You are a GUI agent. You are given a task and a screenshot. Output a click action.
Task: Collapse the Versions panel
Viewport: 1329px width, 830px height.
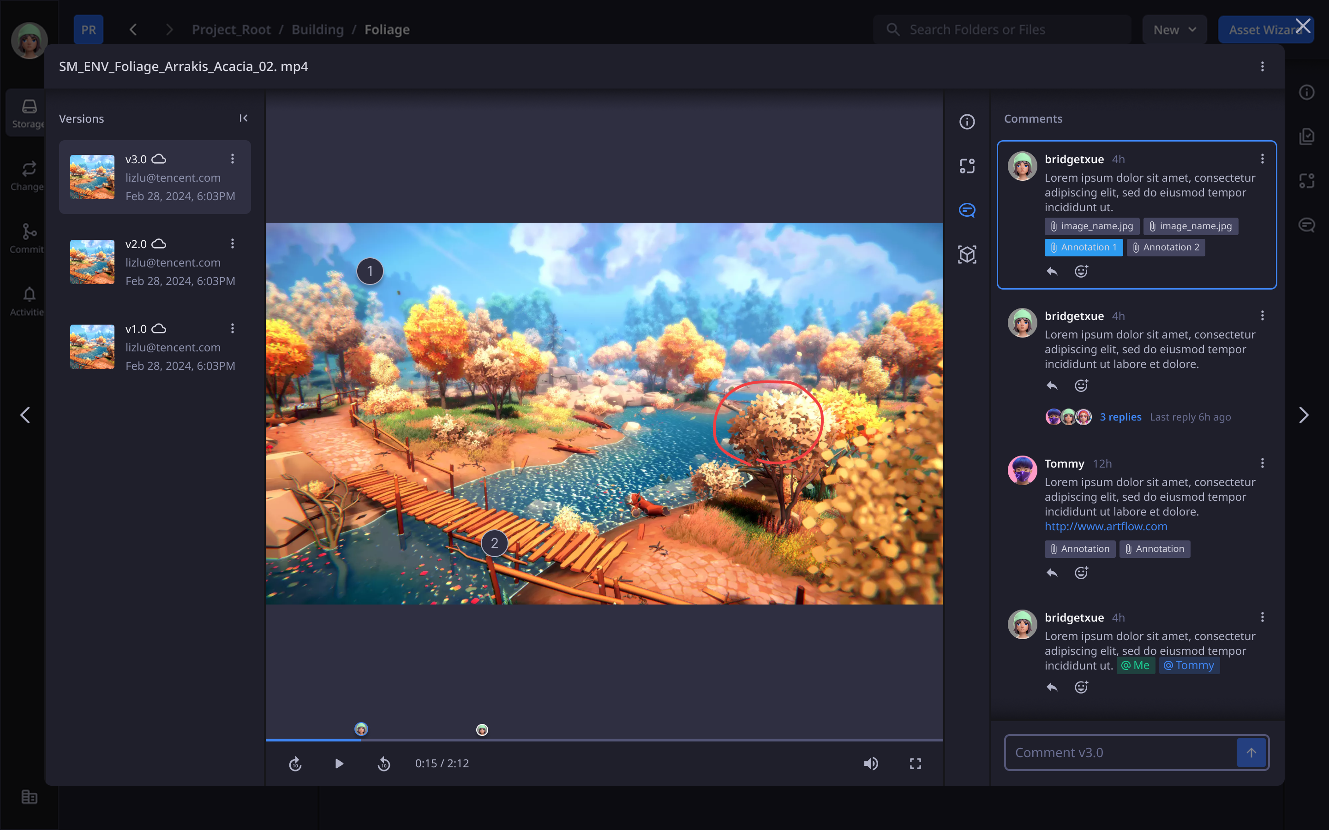coord(243,118)
